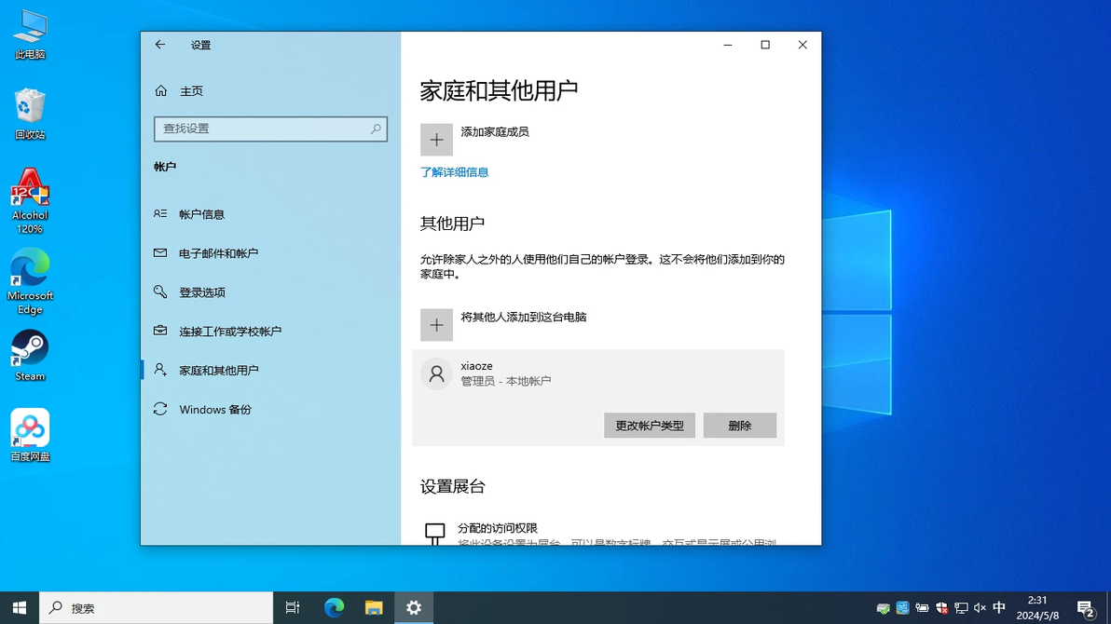1111x624 pixels.
Task: Click the 查找设置 search field
Action: 270,129
